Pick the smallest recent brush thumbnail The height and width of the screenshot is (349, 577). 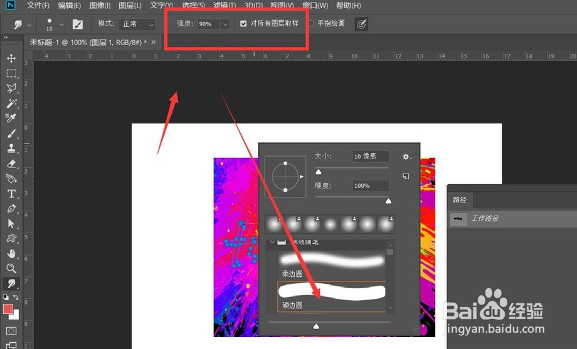click(x=330, y=224)
